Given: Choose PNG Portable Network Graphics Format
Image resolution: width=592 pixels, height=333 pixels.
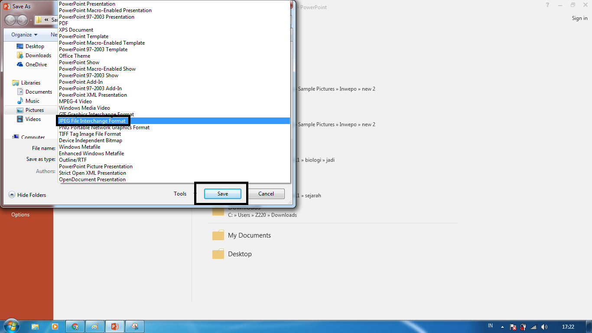Looking at the screenshot, I should click(x=174, y=127).
